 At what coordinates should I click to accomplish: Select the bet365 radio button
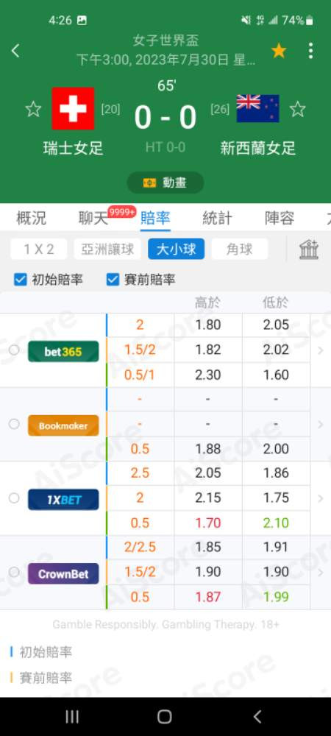pyautogui.click(x=14, y=350)
